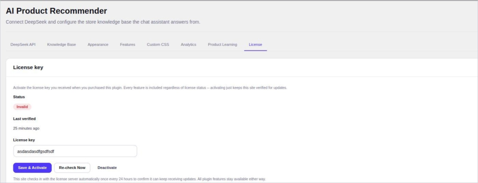Select the License tab

pyautogui.click(x=255, y=44)
